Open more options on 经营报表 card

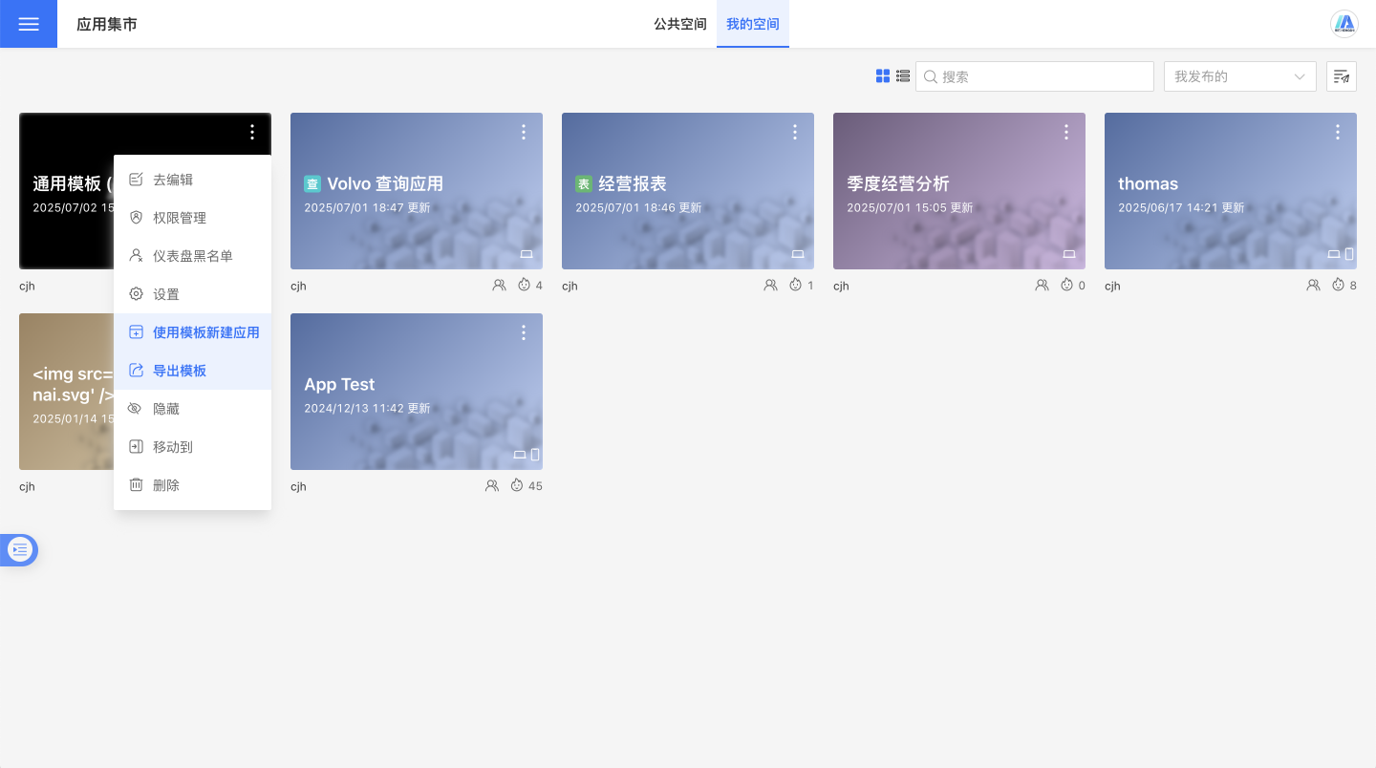[x=795, y=133]
